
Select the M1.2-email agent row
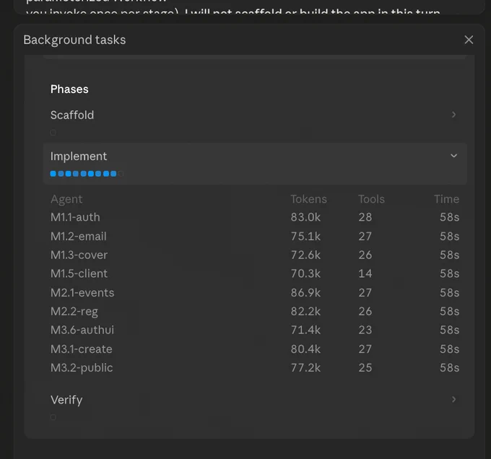[x=255, y=236]
